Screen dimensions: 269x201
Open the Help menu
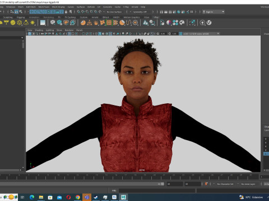(143, 7)
